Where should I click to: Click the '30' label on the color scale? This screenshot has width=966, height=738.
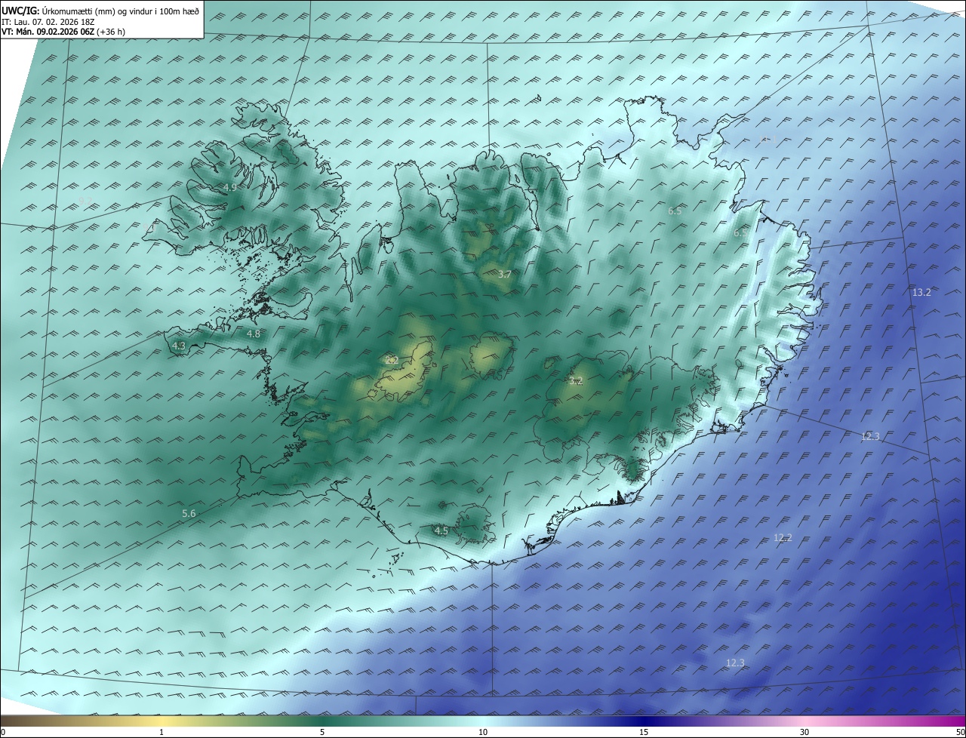click(804, 732)
